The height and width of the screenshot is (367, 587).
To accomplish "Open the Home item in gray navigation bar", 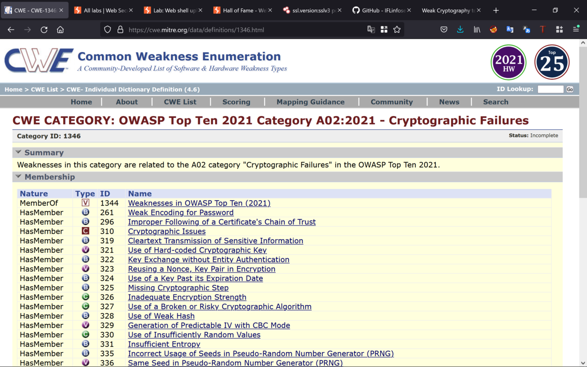I will pos(81,102).
